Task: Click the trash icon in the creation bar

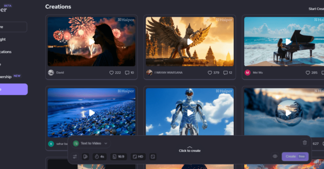Action: tap(305, 143)
